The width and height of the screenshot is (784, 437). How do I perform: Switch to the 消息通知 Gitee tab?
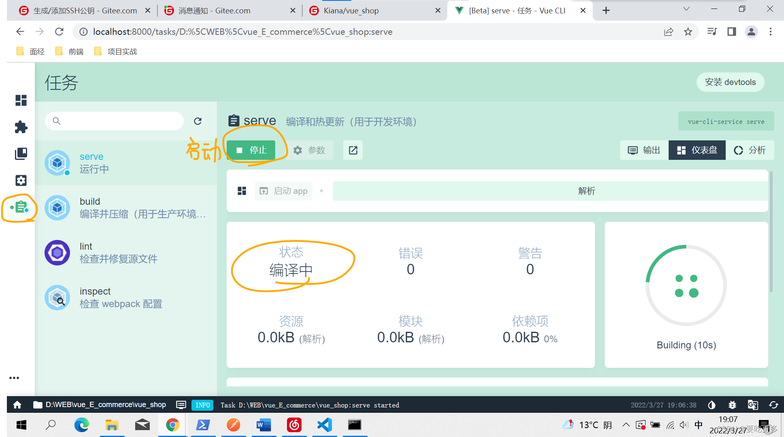click(x=215, y=11)
